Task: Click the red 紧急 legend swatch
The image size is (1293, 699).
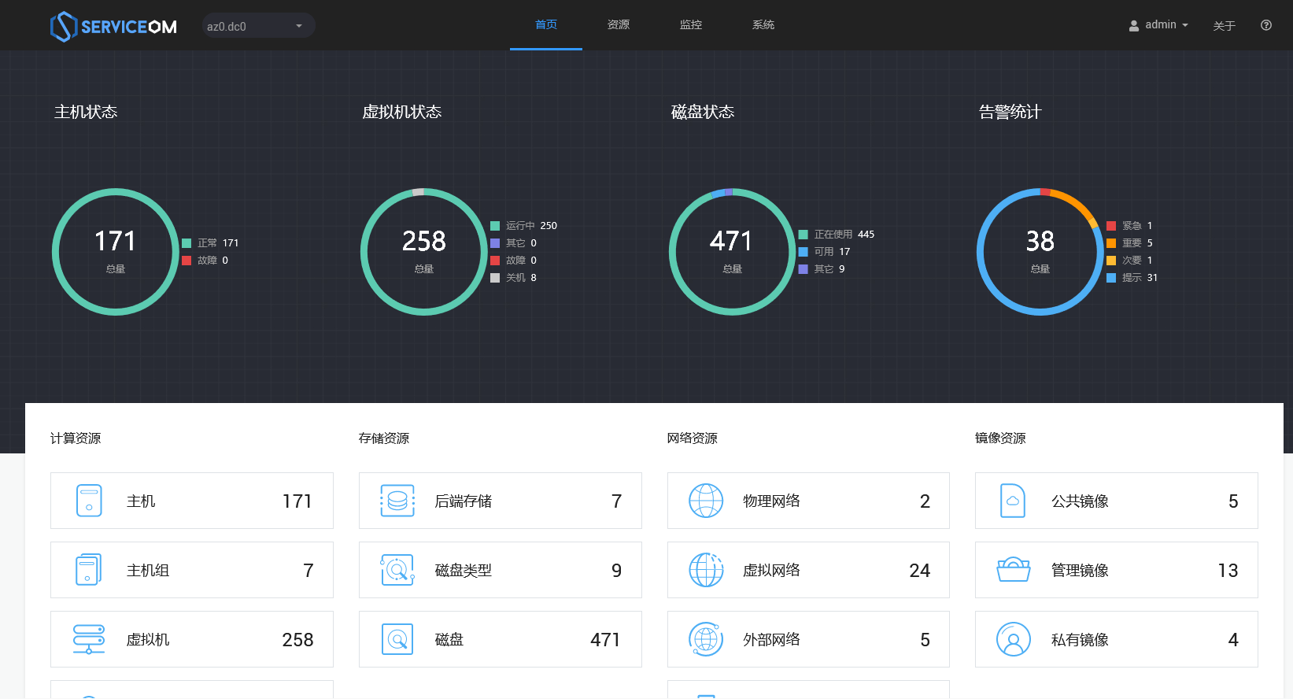Action: 1111,226
